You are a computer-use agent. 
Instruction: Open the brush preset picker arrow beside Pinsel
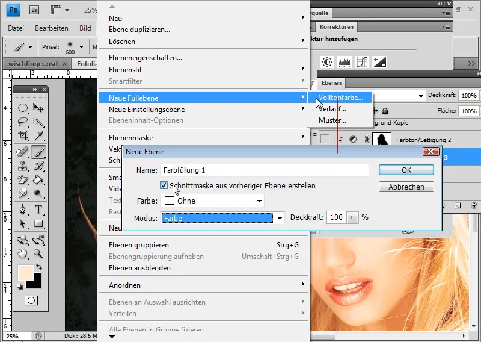coord(82,48)
